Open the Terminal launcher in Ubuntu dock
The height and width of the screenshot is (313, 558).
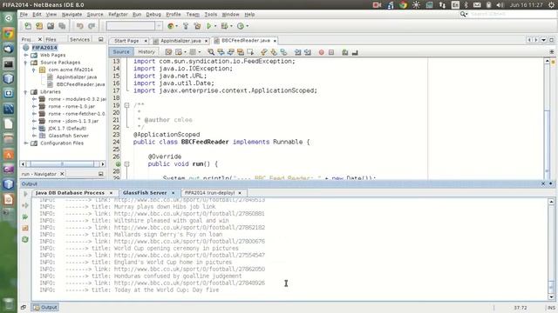pyautogui.click(x=9, y=63)
